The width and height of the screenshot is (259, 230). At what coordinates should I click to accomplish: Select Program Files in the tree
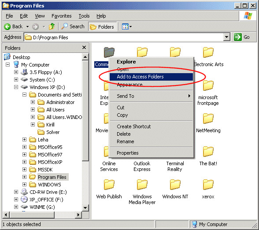tap(52, 177)
